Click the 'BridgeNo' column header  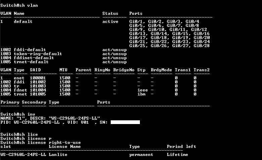(124, 70)
